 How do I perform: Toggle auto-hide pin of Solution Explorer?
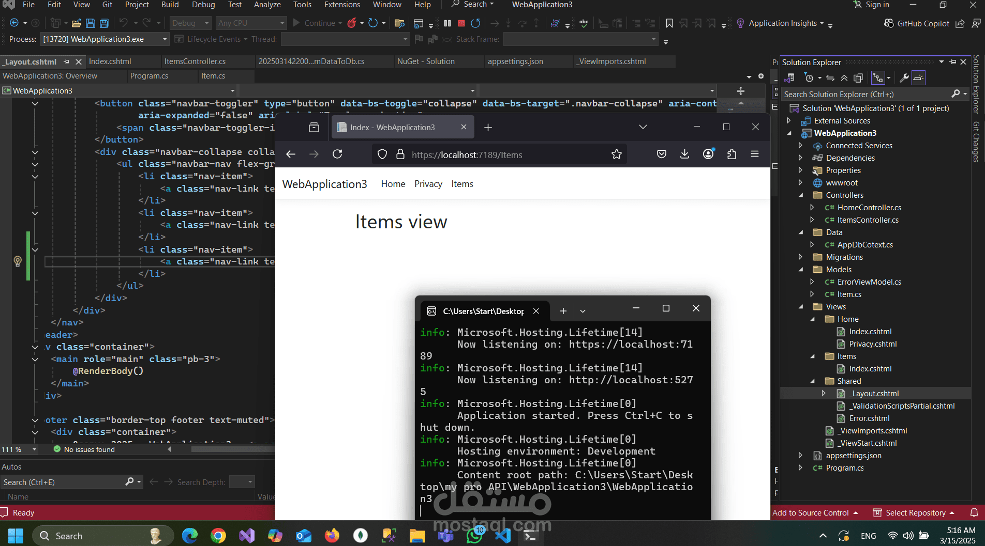pyautogui.click(x=953, y=62)
